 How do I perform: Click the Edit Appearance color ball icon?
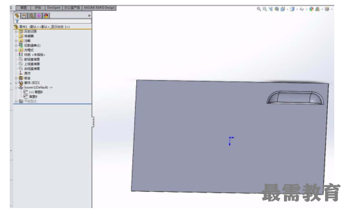click(312, 9)
